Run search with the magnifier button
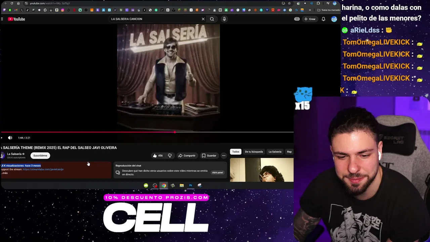This screenshot has width=430, height=242. tap(212, 19)
